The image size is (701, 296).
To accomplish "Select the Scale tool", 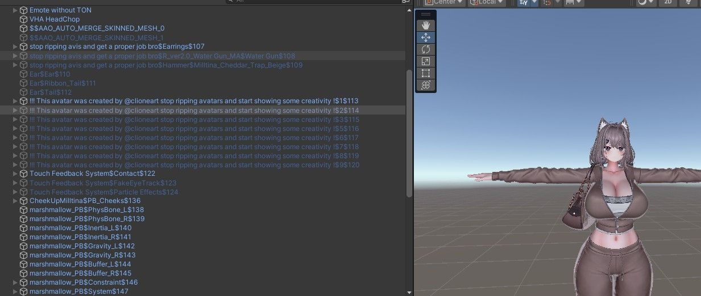I will (x=426, y=61).
